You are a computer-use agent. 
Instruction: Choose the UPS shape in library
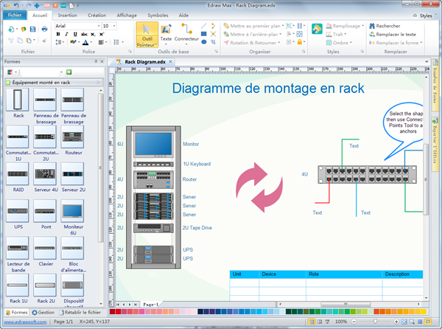(x=19, y=212)
